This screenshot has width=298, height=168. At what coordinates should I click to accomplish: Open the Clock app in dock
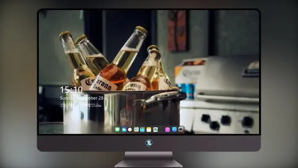click(130, 129)
